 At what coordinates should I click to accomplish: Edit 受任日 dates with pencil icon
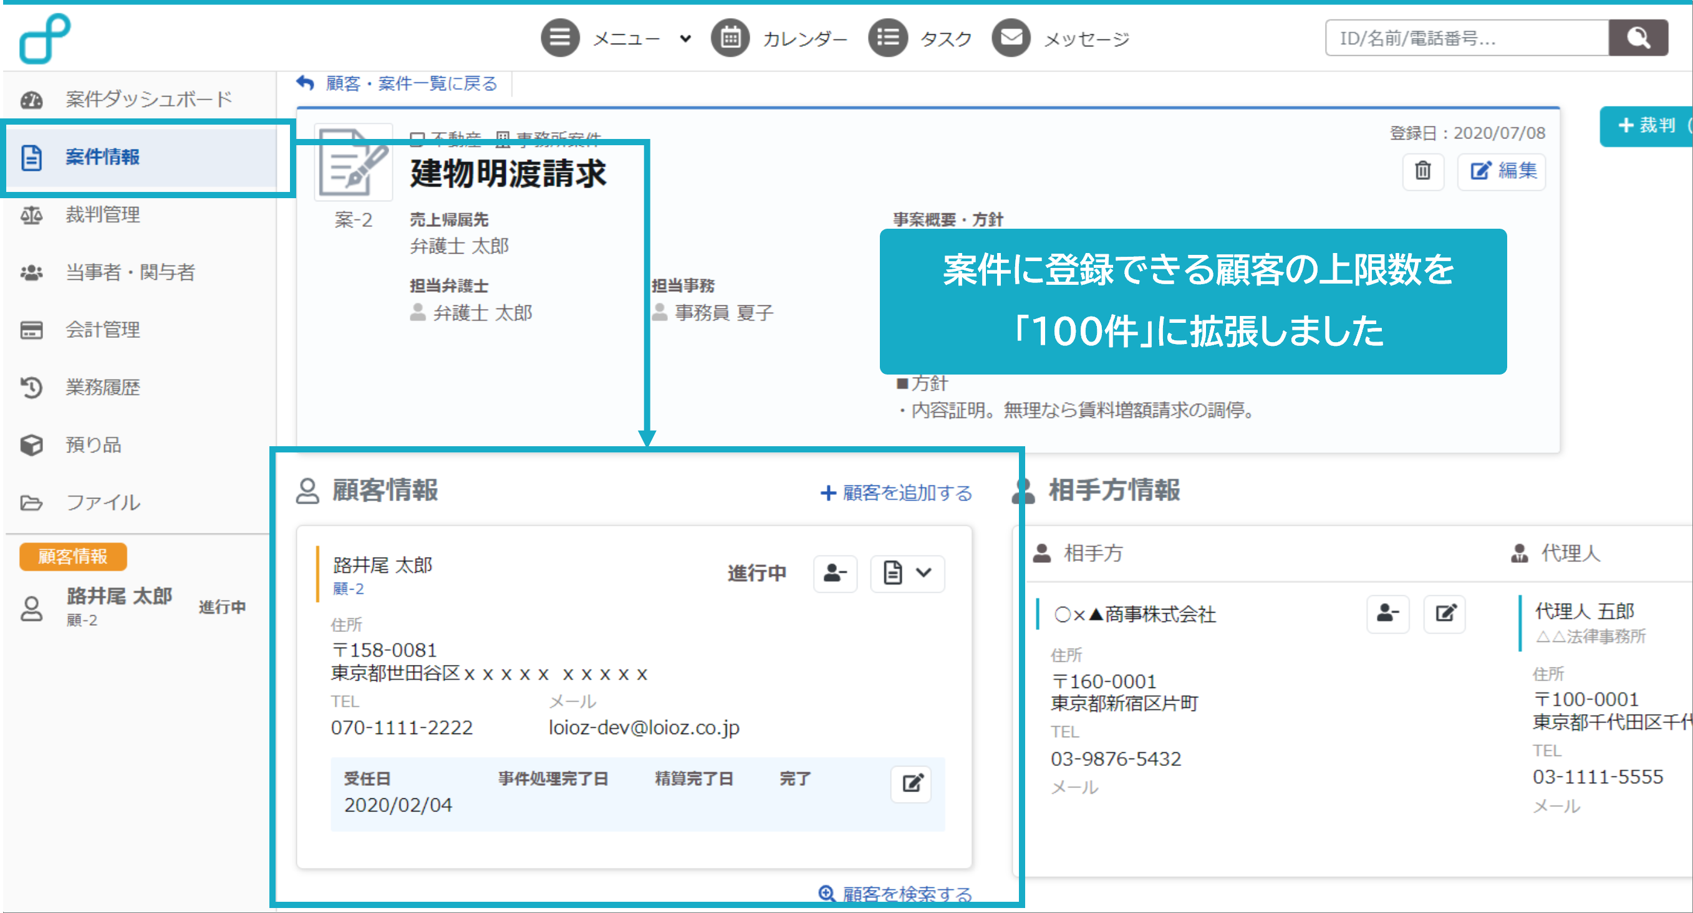(x=910, y=783)
